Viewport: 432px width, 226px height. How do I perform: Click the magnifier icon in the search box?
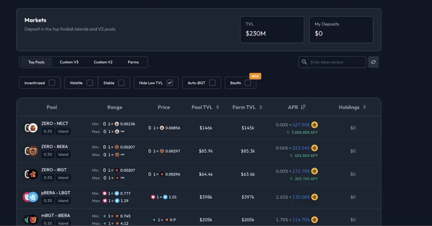304,62
